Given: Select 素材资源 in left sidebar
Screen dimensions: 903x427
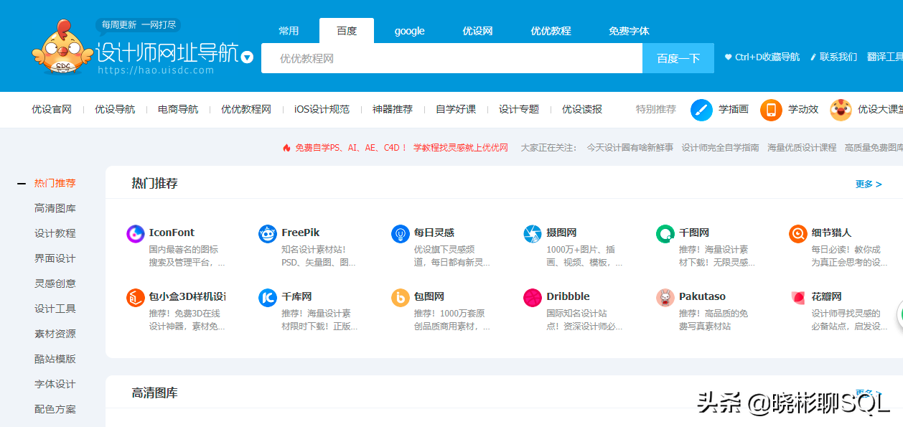Looking at the screenshot, I should click(55, 334).
